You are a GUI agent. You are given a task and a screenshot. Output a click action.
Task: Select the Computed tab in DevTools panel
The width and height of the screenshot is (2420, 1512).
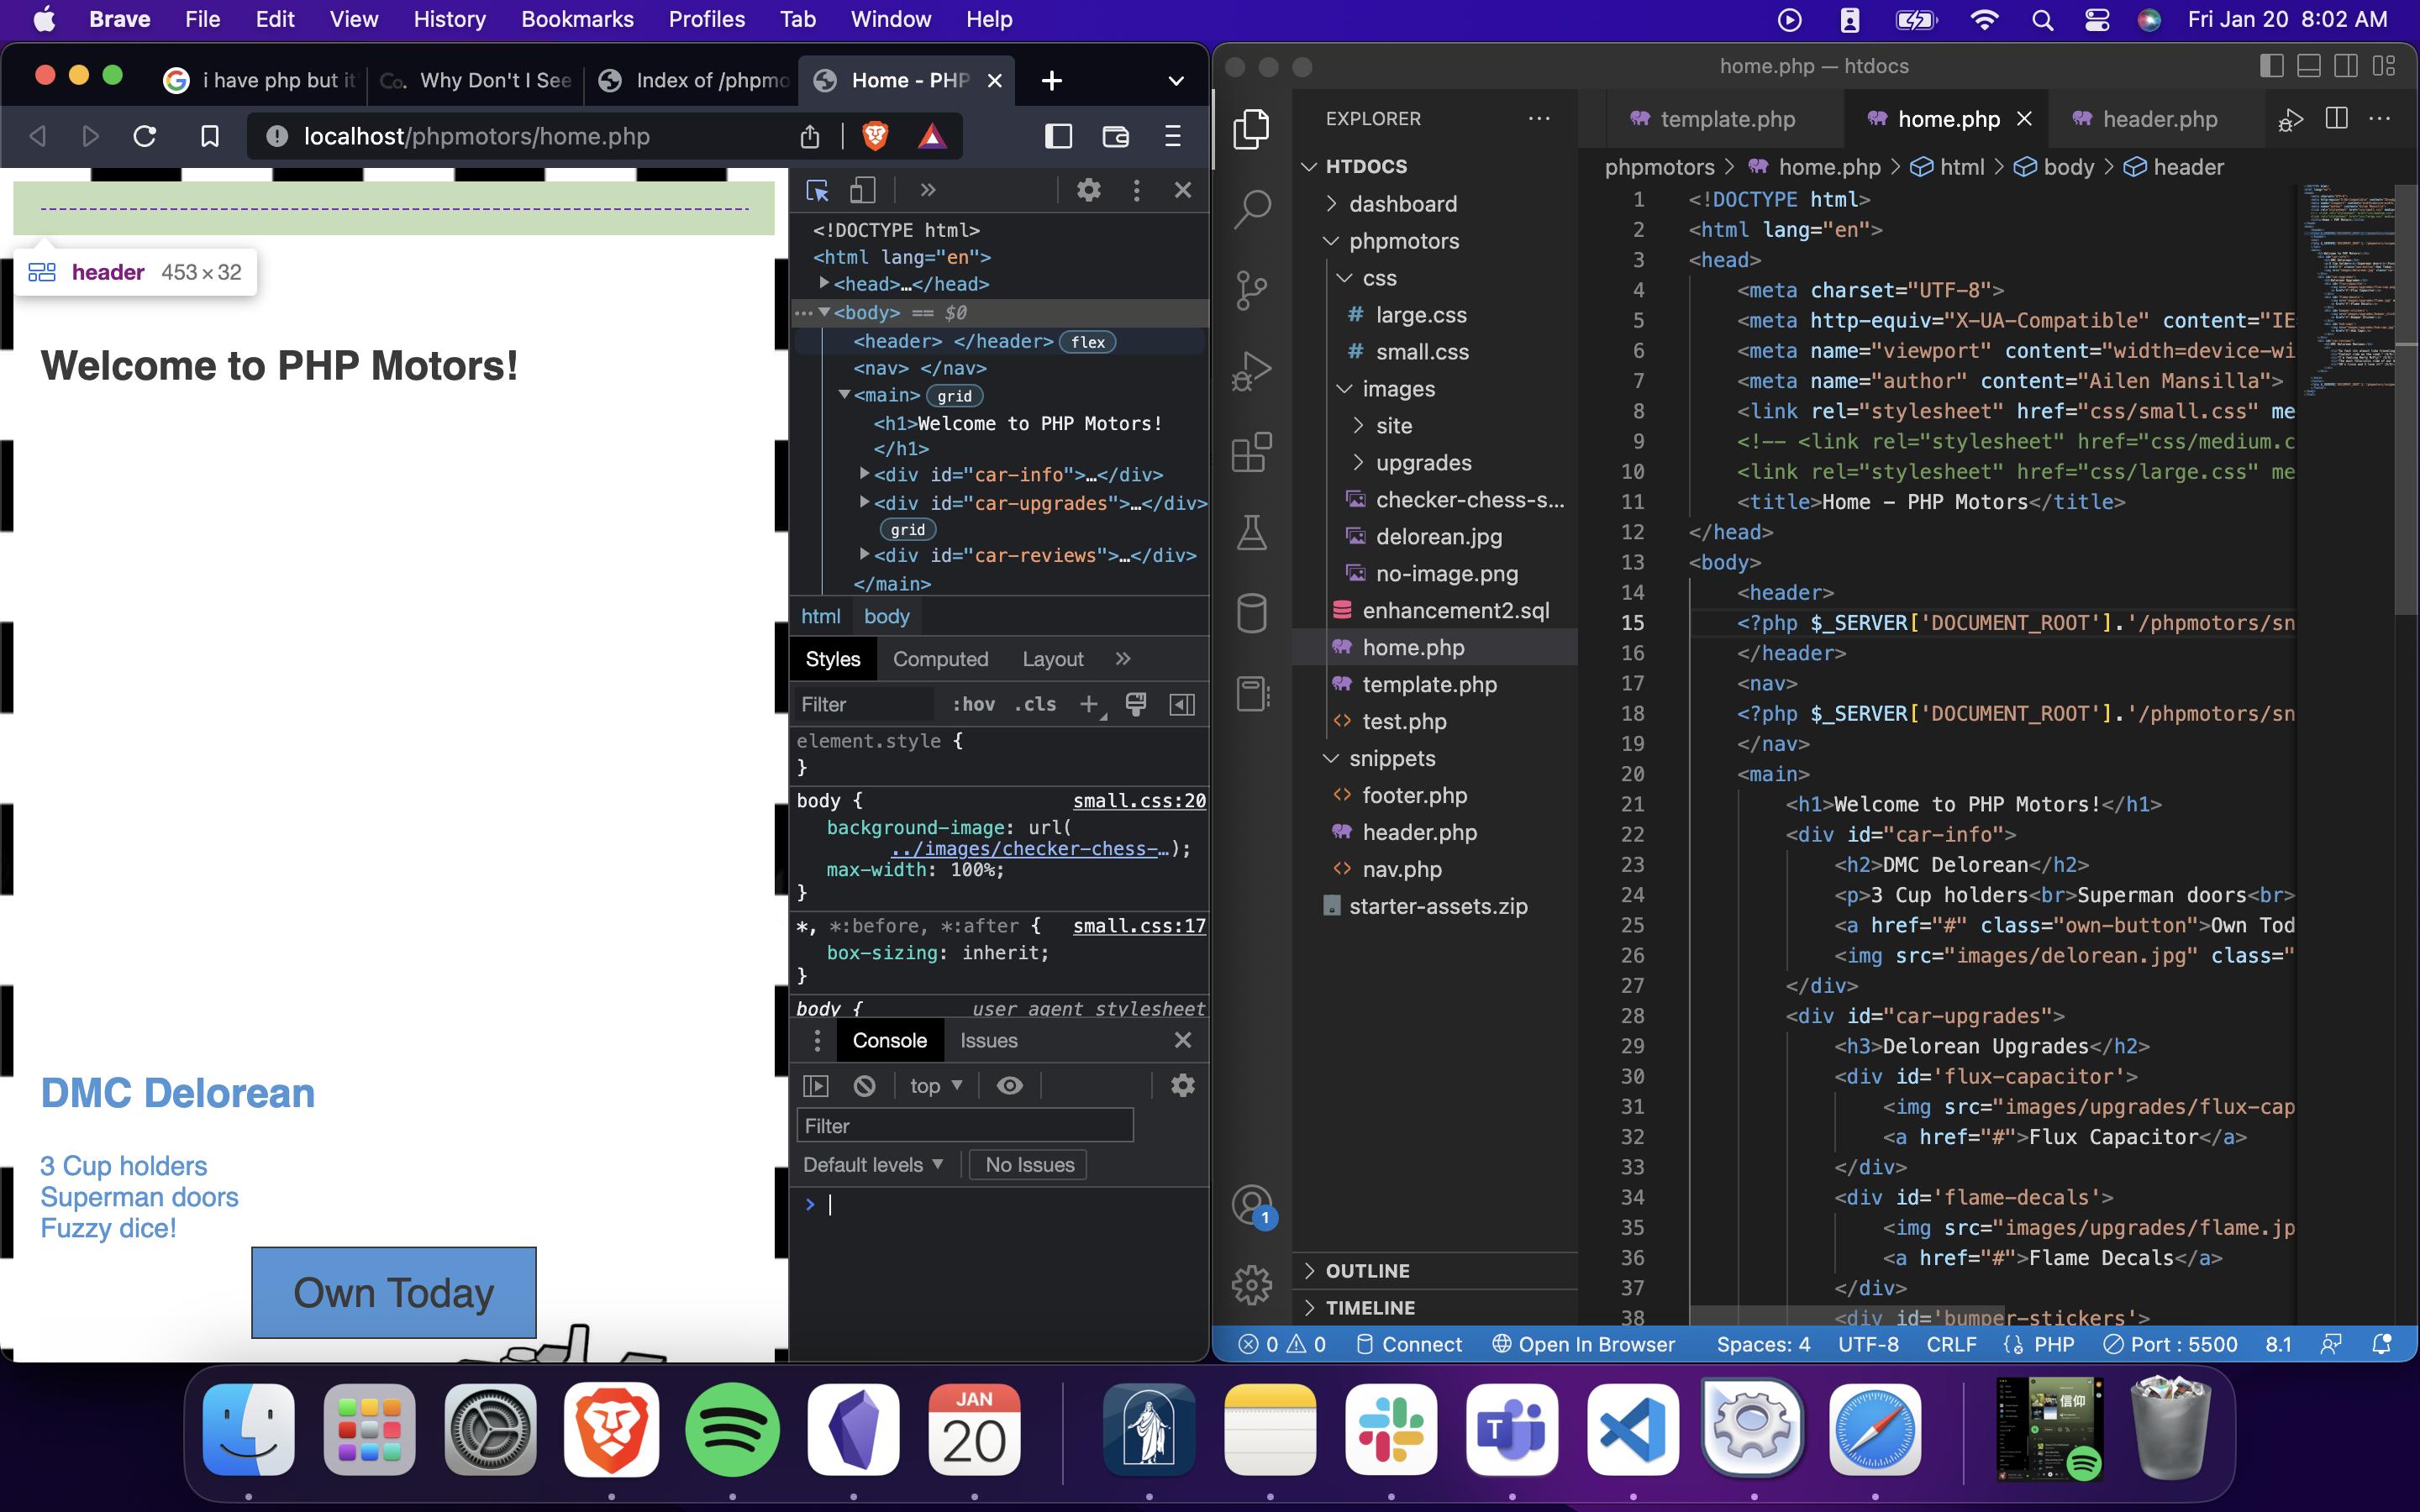pyautogui.click(x=941, y=659)
